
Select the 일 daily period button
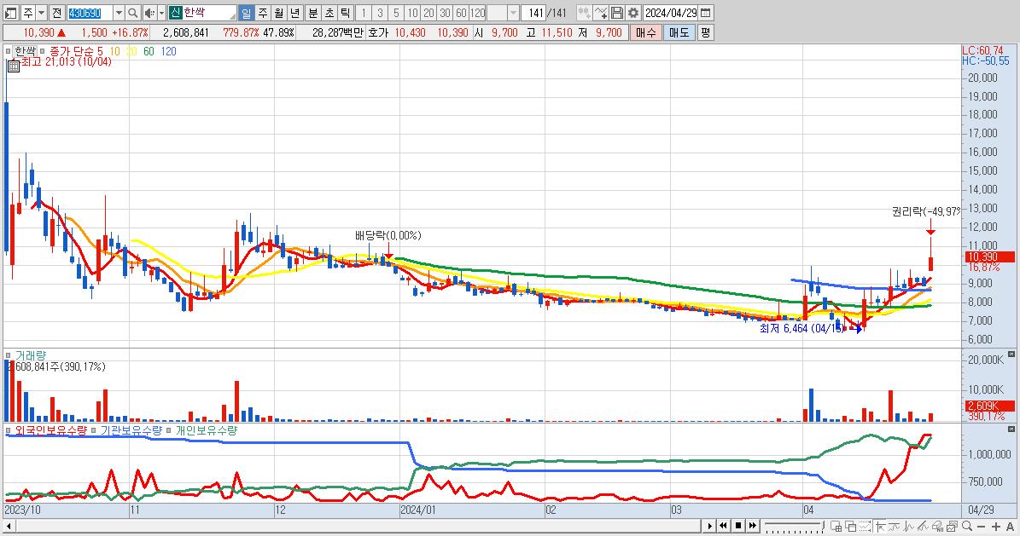tap(246, 13)
